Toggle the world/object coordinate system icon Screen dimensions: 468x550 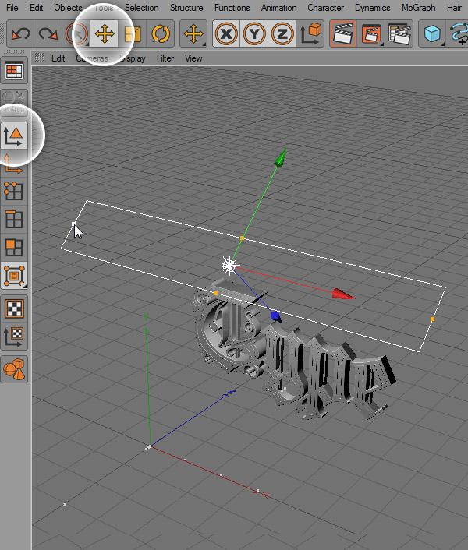point(310,34)
